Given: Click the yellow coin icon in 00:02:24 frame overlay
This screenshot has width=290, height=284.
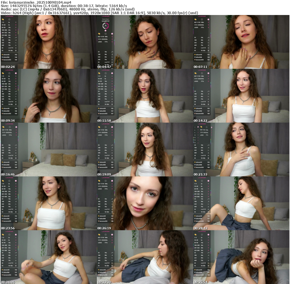Looking at the screenshot, I should pyautogui.click(x=3, y=19).
